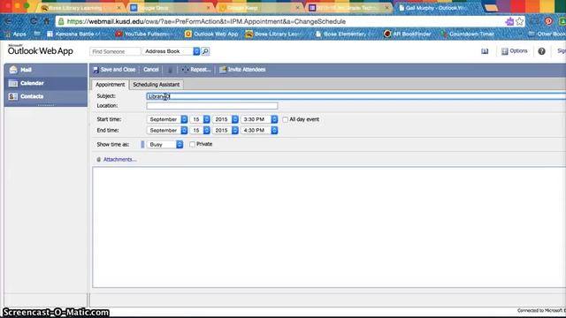The width and height of the screenshot is (566, 318).
Task: Switch to the Appointment tab
Action: (x=110, y=85)
